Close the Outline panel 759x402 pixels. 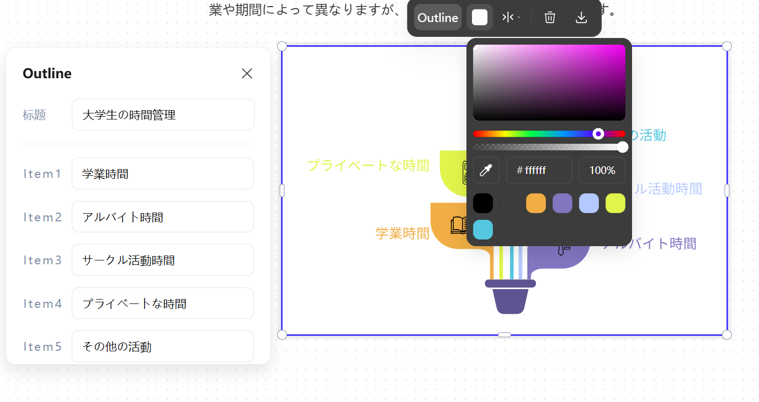point(247,74)
